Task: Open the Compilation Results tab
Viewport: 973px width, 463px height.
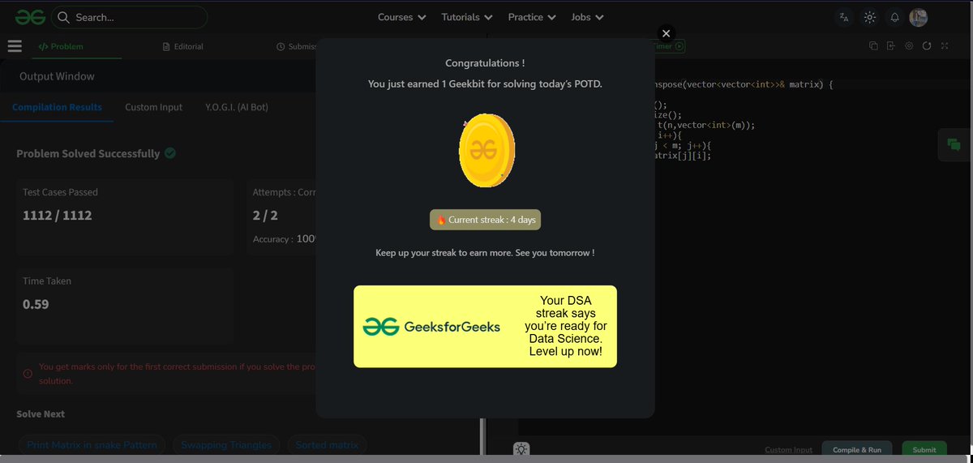Action: [57, 107]
